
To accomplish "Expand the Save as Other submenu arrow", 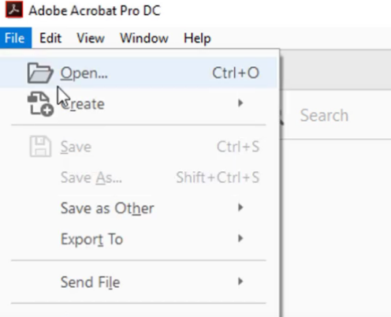I will [x=240, y=207].
